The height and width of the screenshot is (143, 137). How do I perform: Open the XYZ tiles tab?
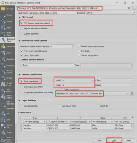click(8, 120)
